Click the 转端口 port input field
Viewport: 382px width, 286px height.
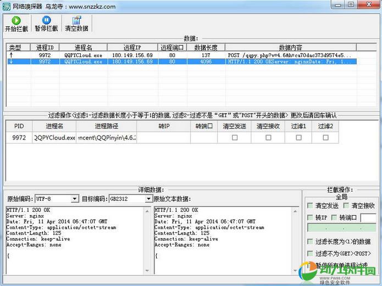pos(368,218)
